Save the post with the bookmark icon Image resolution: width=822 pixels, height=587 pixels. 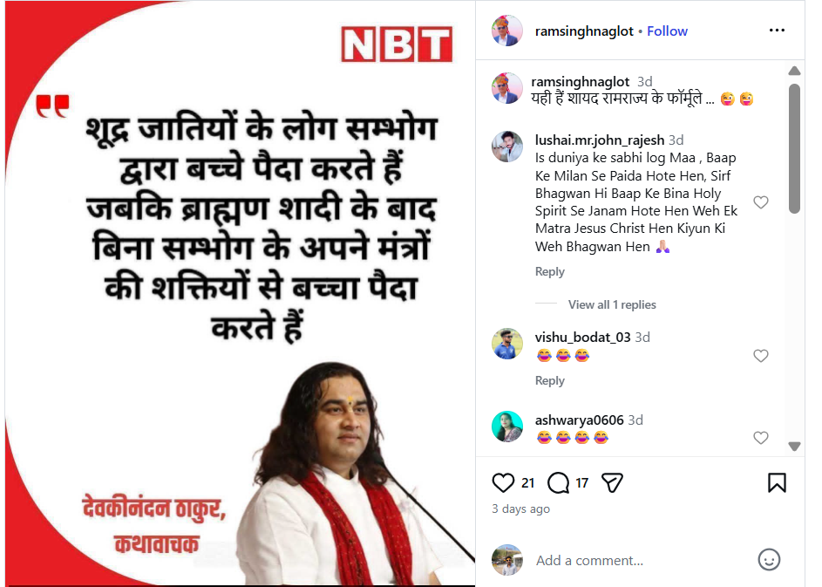pos(777,482)
